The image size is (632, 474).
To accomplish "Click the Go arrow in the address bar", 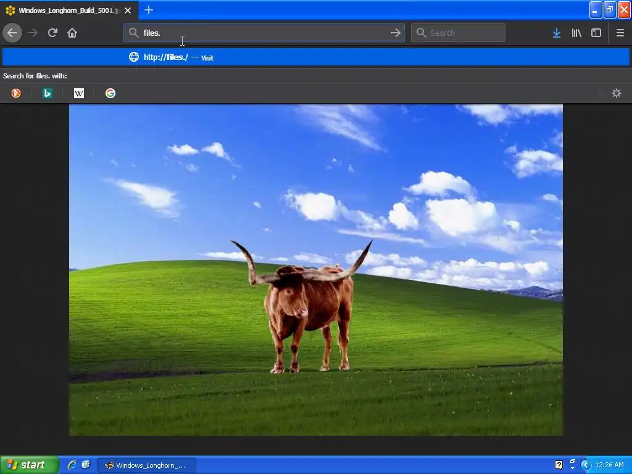I will pyautogui.click(x=396, y=33).
